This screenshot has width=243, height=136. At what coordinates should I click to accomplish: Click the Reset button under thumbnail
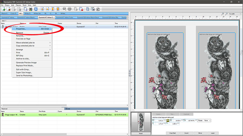click(141, 133)
